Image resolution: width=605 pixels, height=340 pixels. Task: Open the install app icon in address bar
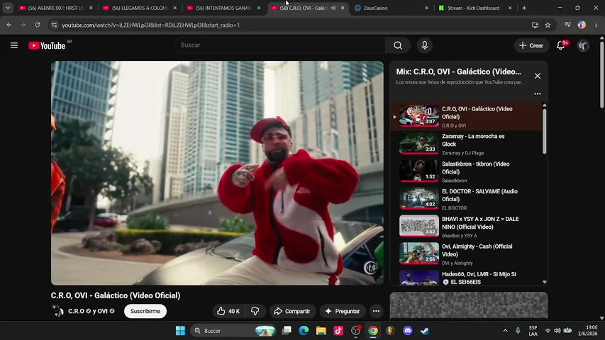tap(535, 25)
